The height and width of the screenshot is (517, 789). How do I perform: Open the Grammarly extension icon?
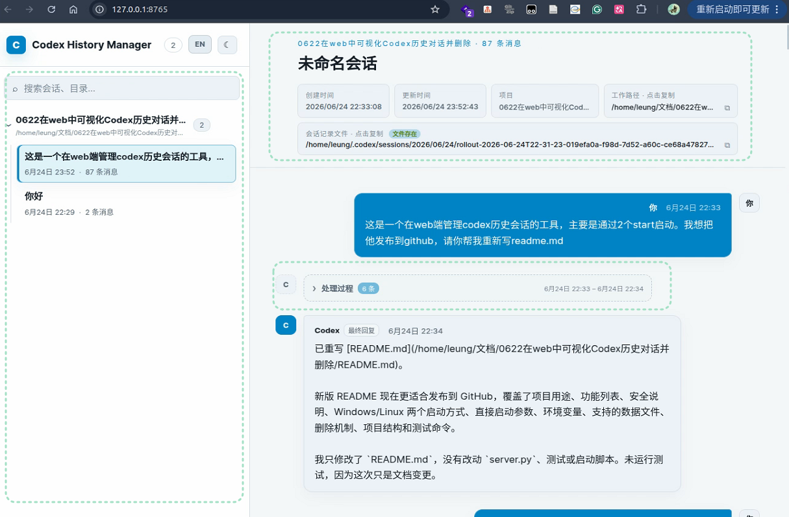pos(597,10)
